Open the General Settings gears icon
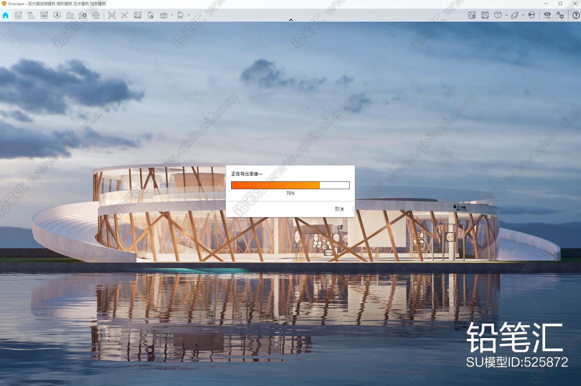 pyautogui.click(x=560, y=15)
